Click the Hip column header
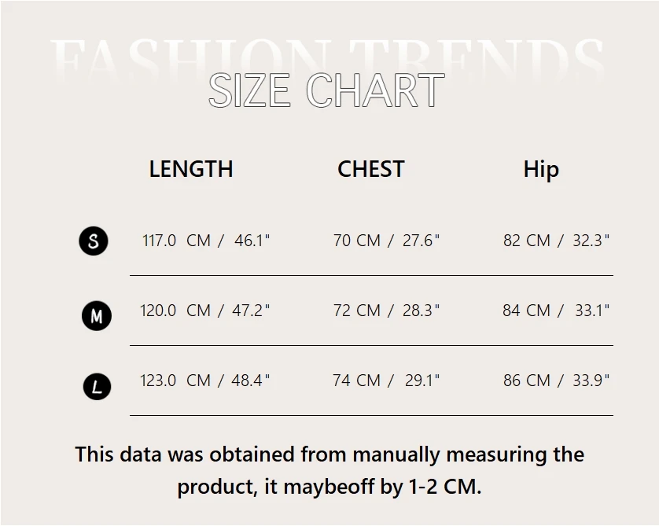The image size is (659, 526). (541, 170)
